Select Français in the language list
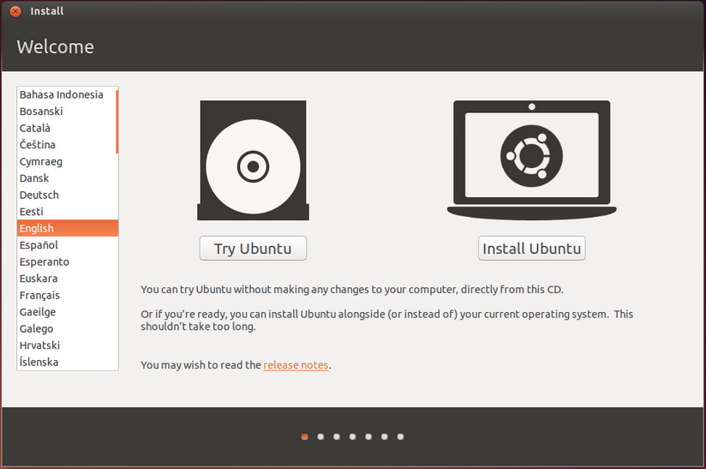 67,295
